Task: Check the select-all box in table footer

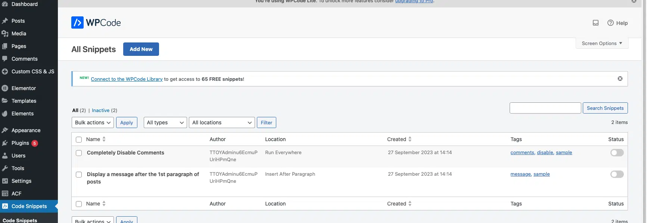Action: 79,204
